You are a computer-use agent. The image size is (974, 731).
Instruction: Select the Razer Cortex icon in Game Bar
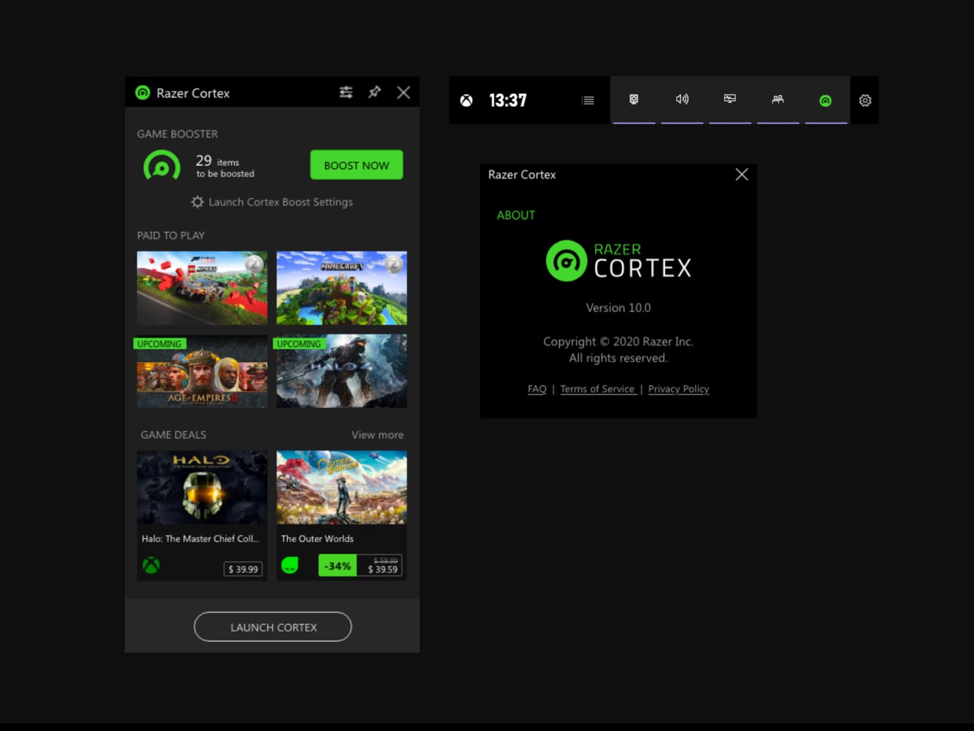point(825,99)
